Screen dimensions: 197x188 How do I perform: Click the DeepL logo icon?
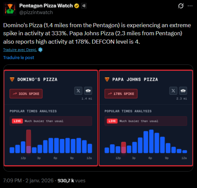click(41, 50)
